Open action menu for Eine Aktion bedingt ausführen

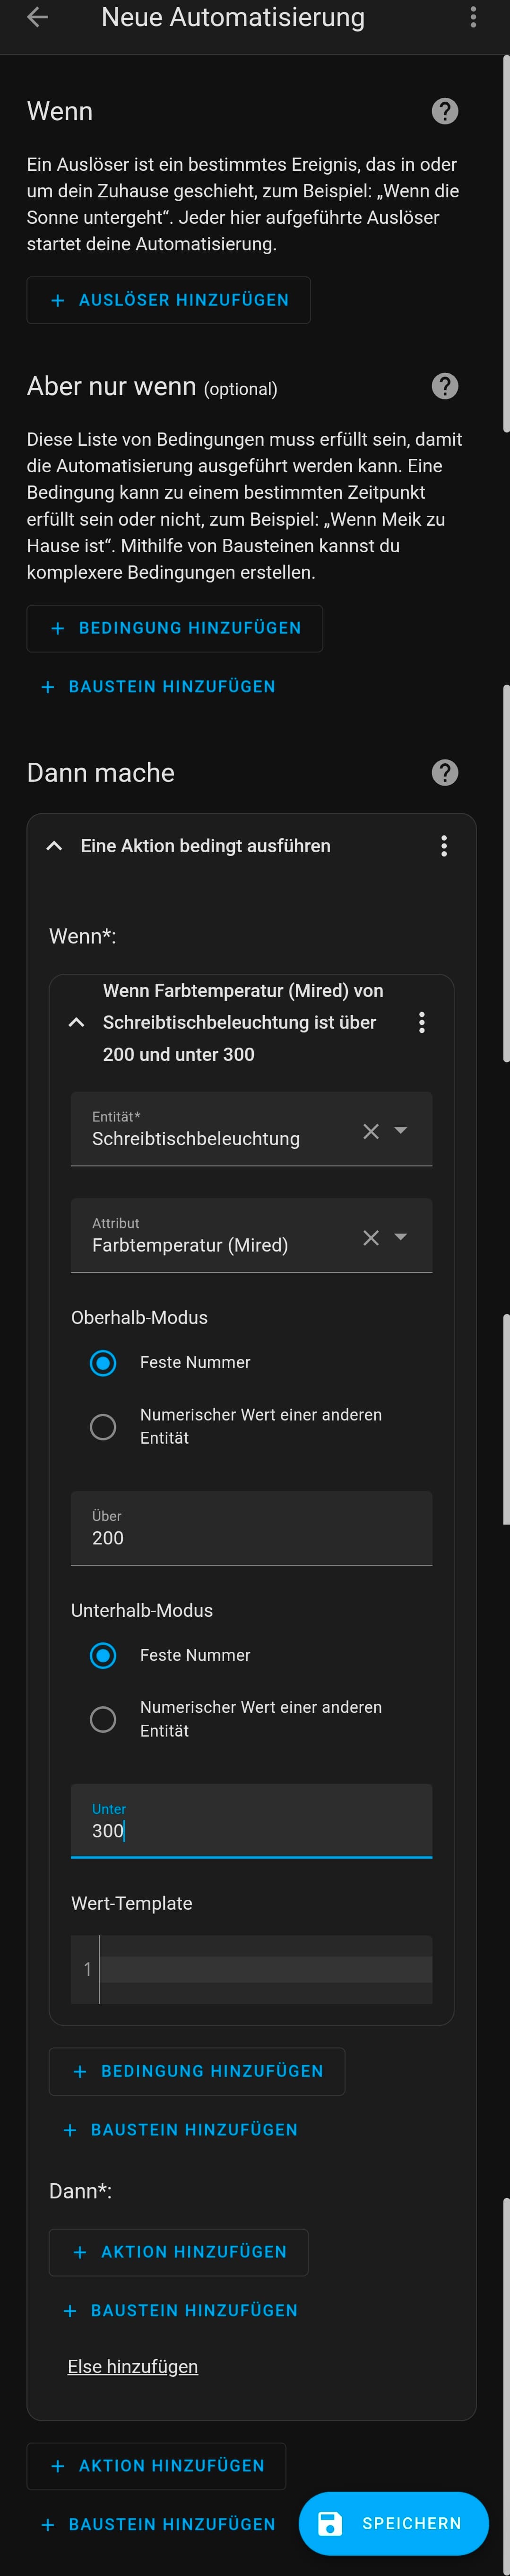point(443,846)
